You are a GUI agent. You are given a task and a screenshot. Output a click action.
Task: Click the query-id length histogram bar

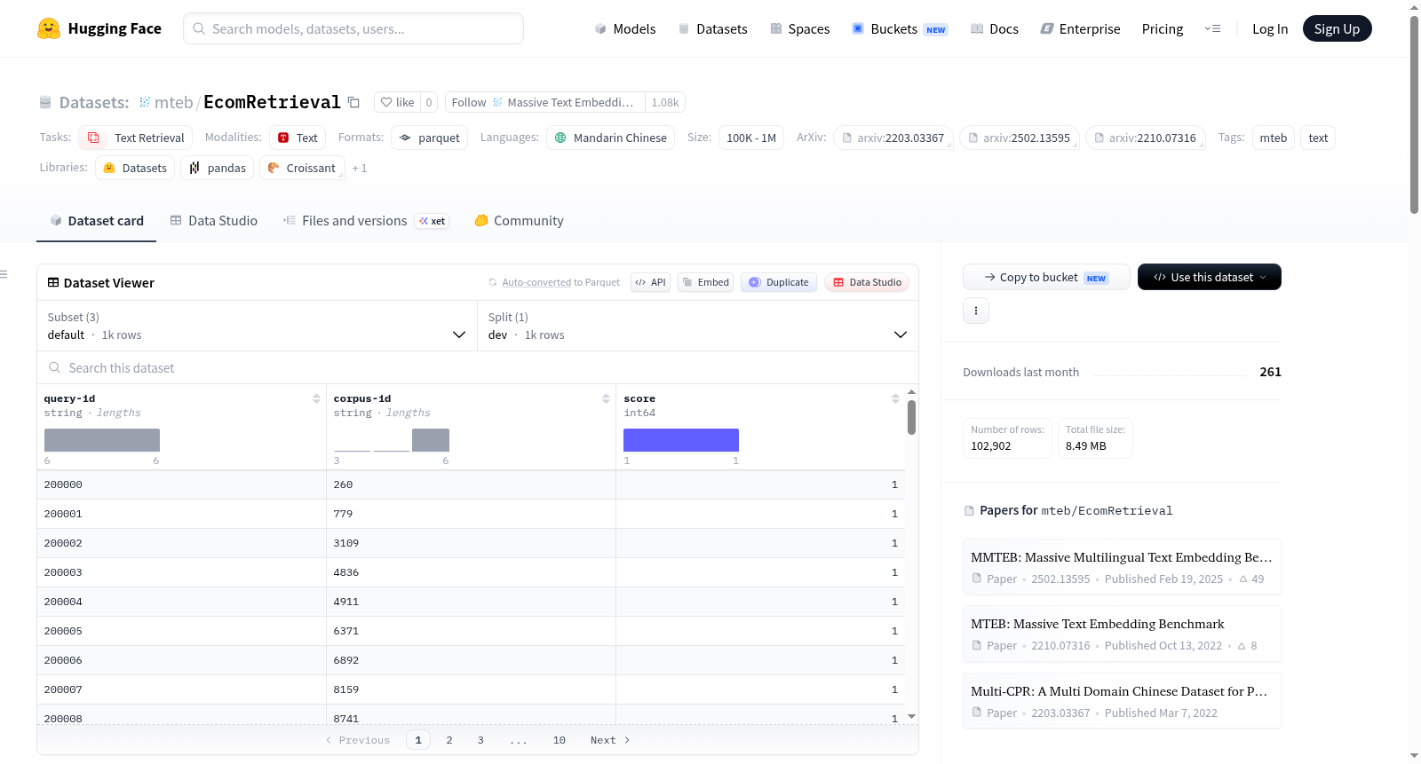(x=102, y=440)
